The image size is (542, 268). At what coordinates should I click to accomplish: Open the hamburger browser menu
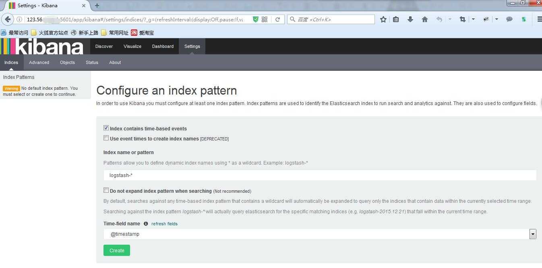539,19
